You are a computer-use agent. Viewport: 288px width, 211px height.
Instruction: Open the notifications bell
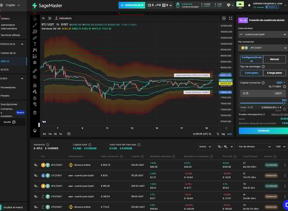click(x=249, y=5)
